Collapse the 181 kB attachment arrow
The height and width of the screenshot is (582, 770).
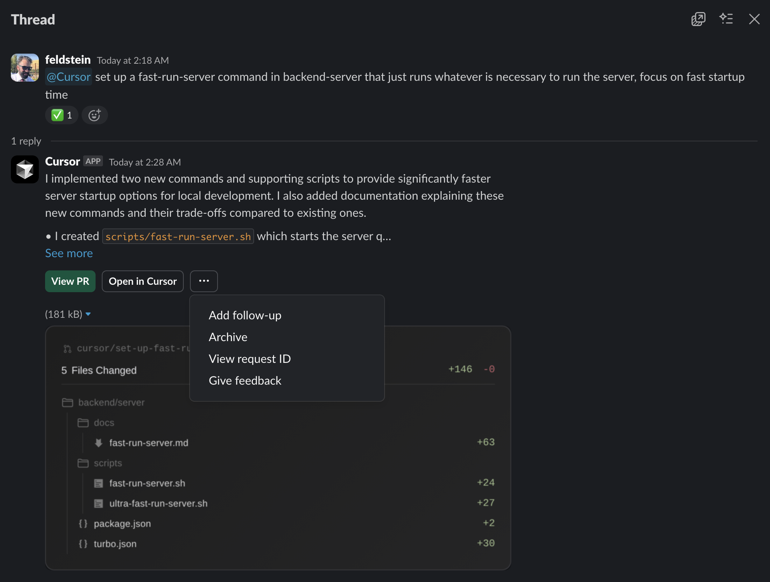click(88, 314)
